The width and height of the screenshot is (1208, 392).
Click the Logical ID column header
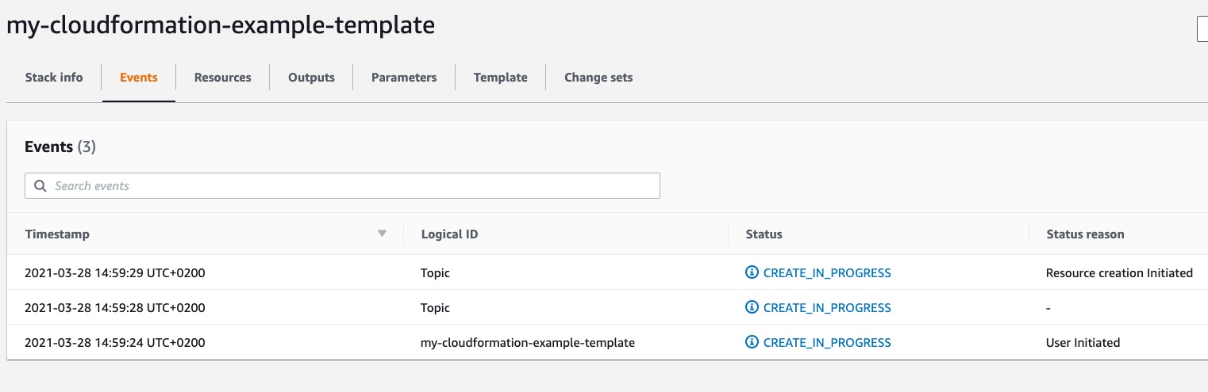coord(449,234)
